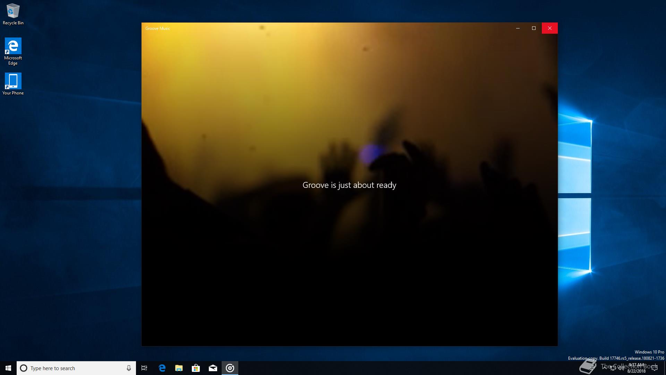This screenshot has height=375, width=666.
Task: Open the Windows Start menu
Action: coord(8,368)
